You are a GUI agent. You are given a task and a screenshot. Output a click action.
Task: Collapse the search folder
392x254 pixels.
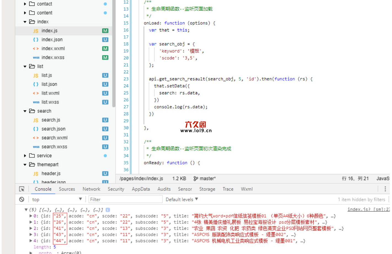[25, 111]
